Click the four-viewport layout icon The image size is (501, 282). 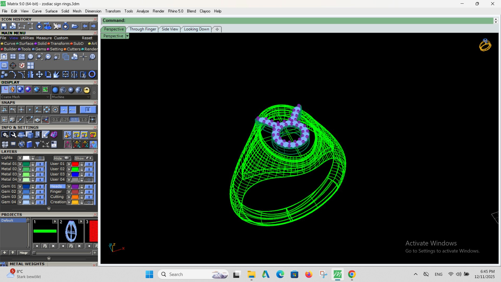pyautogui.click(x=13, y=57)
